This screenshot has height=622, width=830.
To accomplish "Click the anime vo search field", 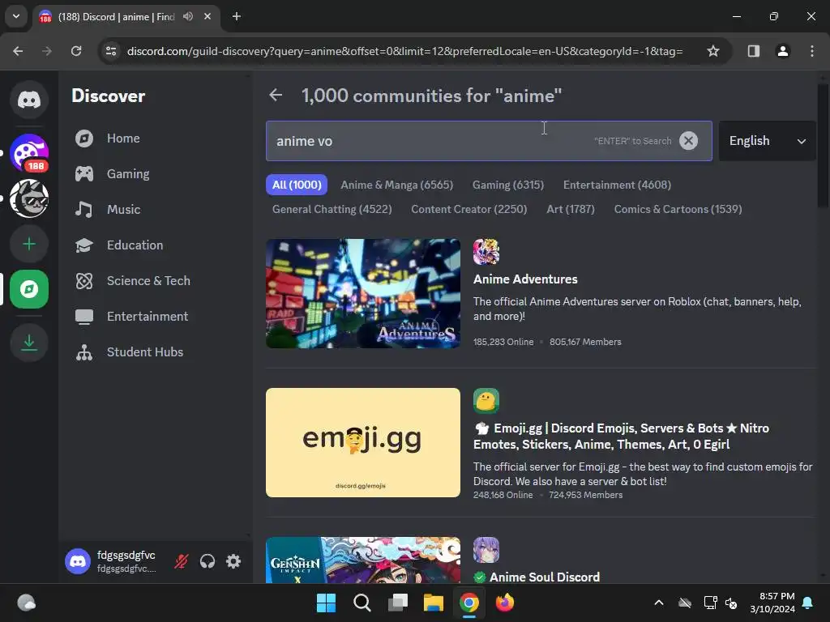I will click(x=489, y=141).
